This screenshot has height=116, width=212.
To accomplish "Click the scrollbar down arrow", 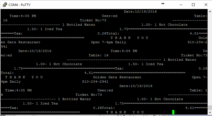I will (210, 112).
